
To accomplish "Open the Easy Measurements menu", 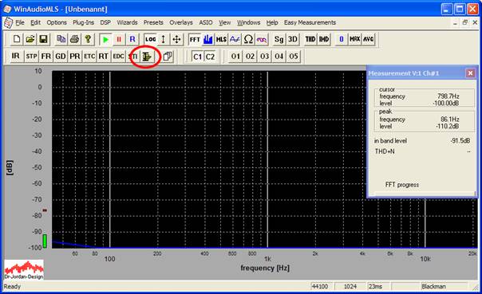I will [310, 23].
